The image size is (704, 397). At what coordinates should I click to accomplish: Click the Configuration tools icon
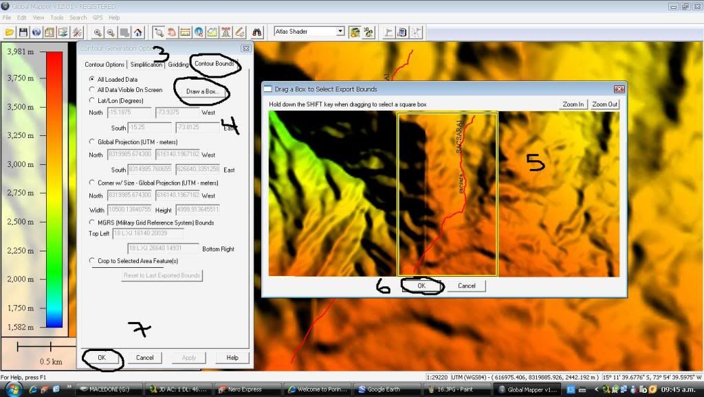point(77,32)
